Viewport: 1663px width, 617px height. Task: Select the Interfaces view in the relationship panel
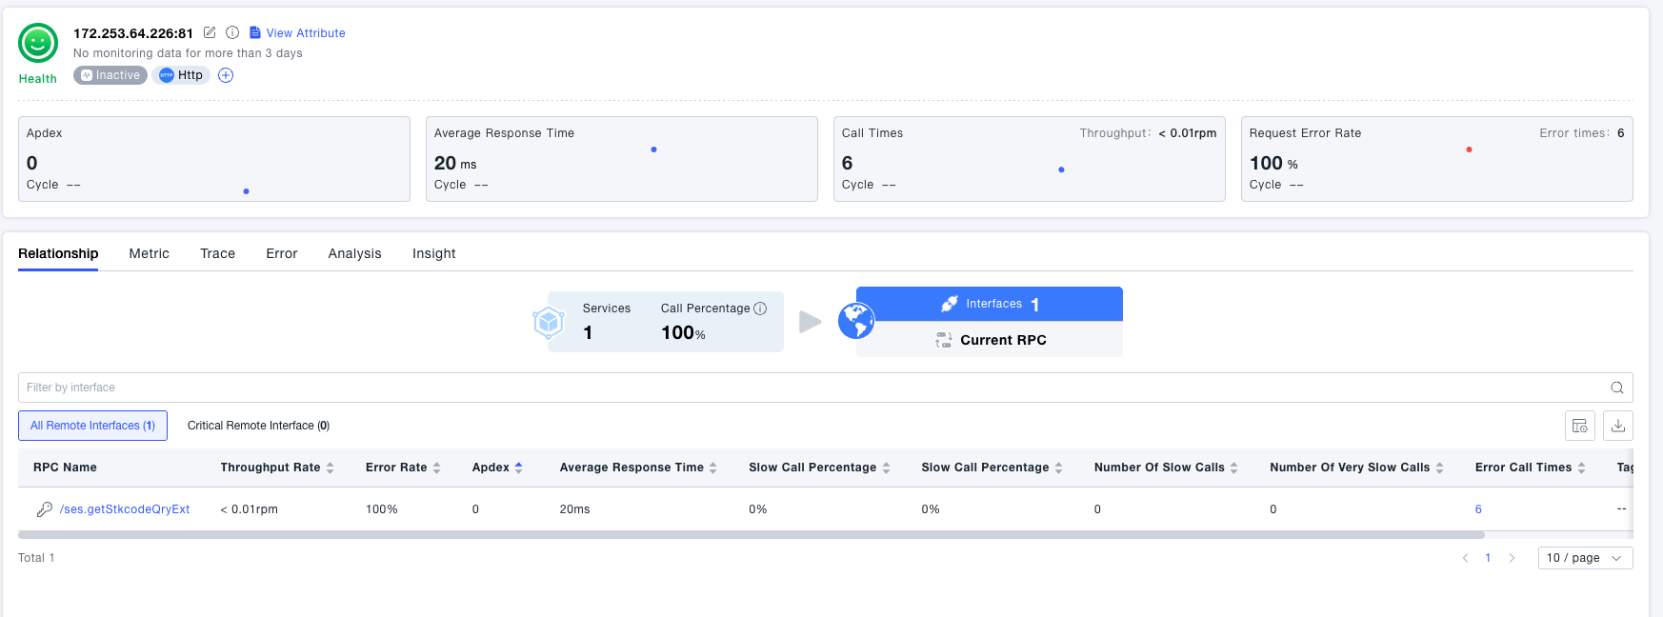[x=989, y=304]
